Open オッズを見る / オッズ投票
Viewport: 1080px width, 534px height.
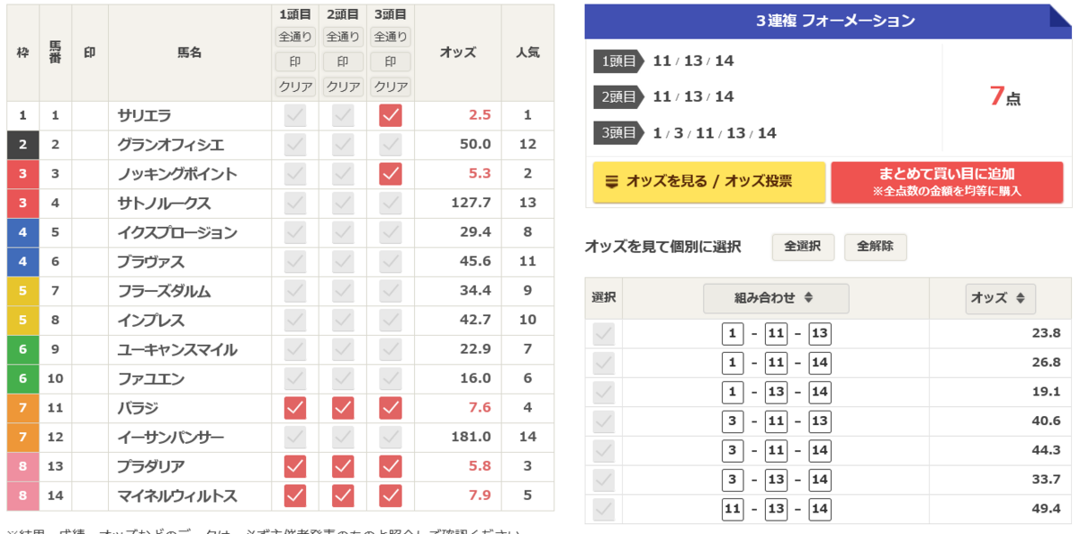pos(709,182)
